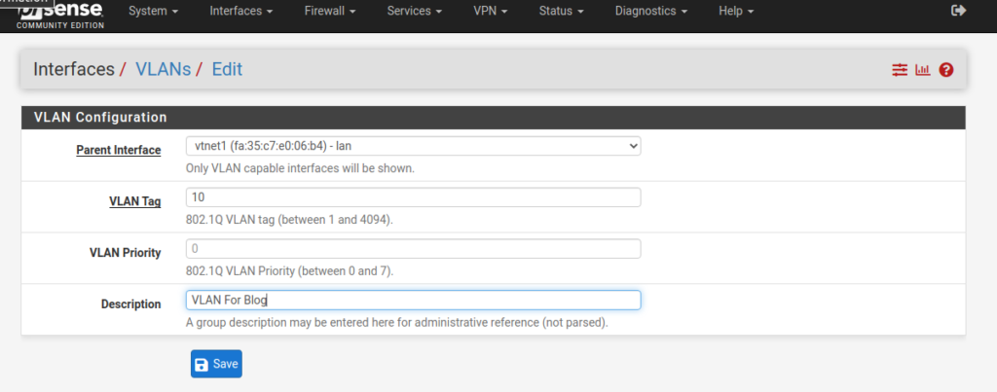
Task: Open the red help question icon
Action: pyautogui.click(x=945, y=70)
